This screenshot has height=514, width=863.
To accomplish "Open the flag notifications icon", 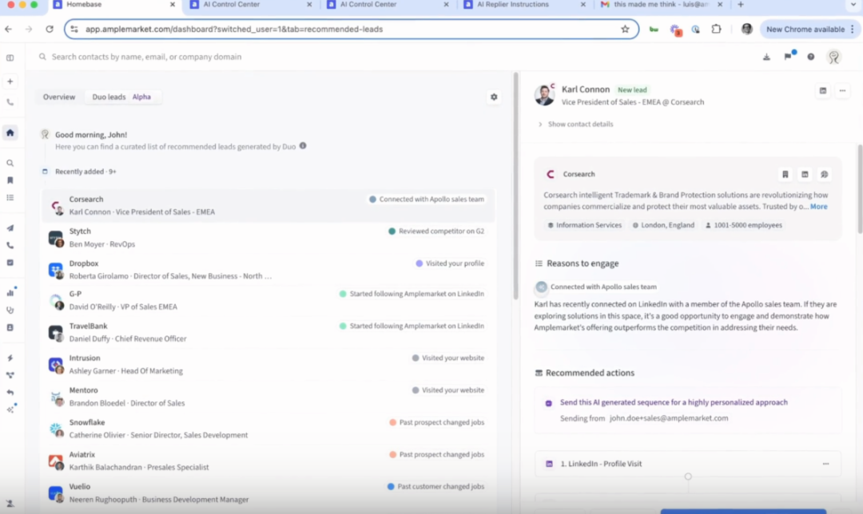I will point(788,56).
